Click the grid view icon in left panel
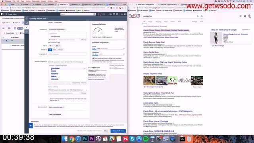Image resolution: width=254 pixels, height=143 pixels. 15,28
